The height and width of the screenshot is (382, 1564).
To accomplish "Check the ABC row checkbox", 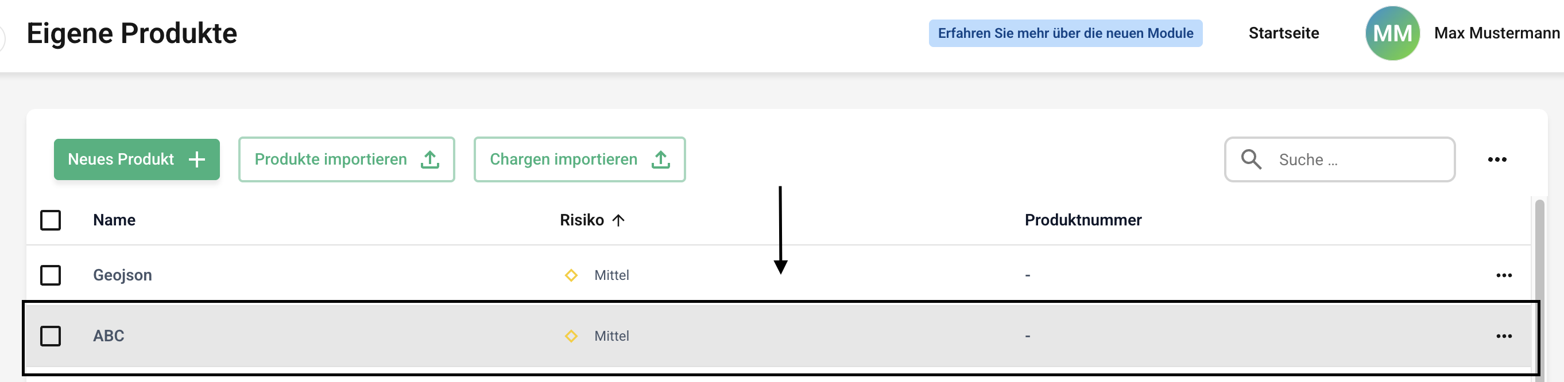I will click(51, 336).
